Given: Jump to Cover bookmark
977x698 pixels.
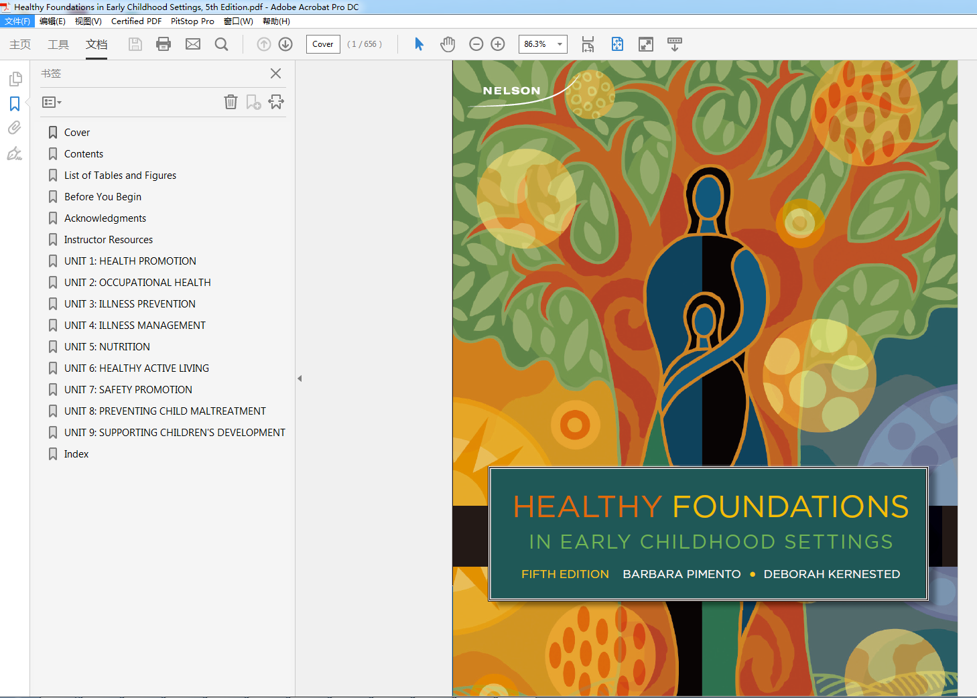Looking at the screenshot, I should click(x=77, y=133).
